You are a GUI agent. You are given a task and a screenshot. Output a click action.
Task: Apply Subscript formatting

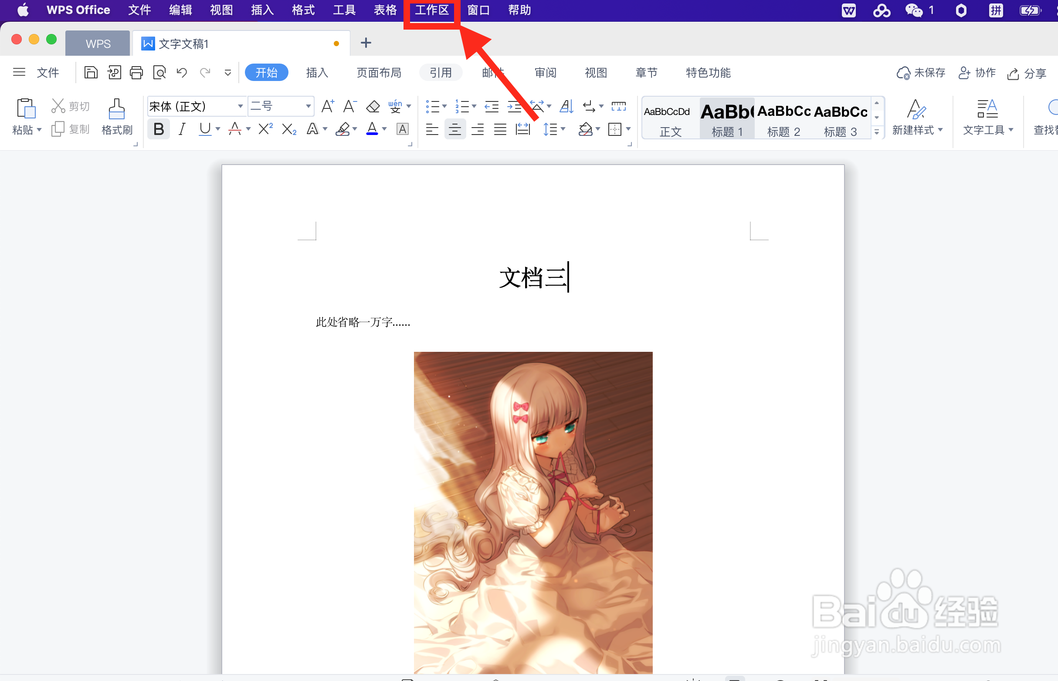point(289,129)
